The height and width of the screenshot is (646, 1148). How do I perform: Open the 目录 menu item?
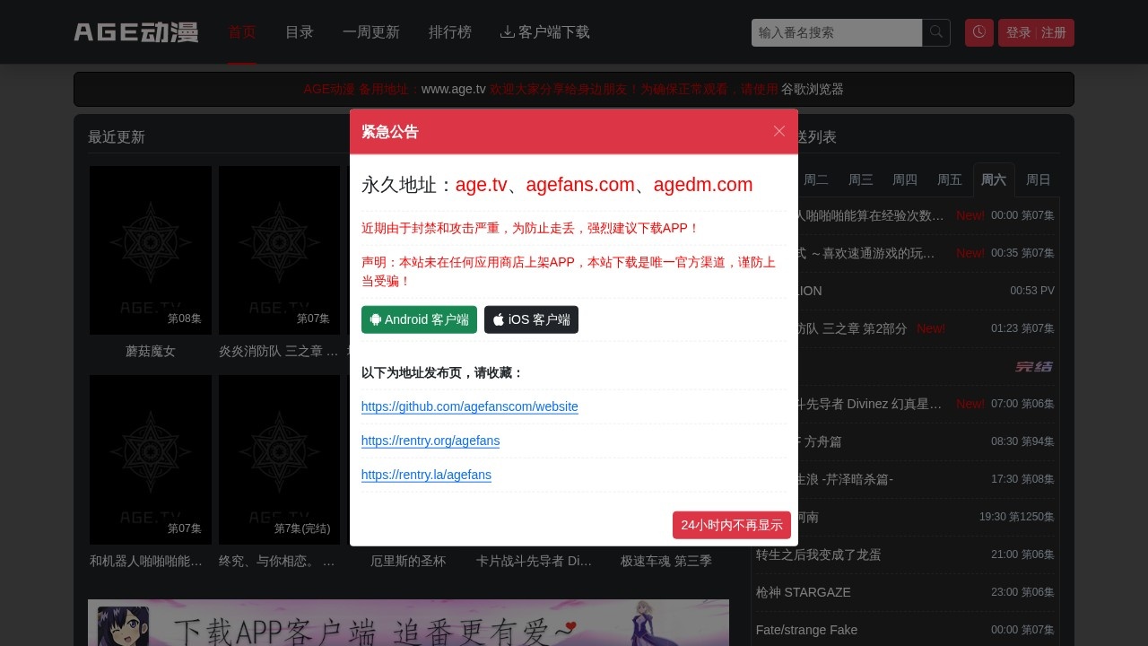tap(300, 32)
